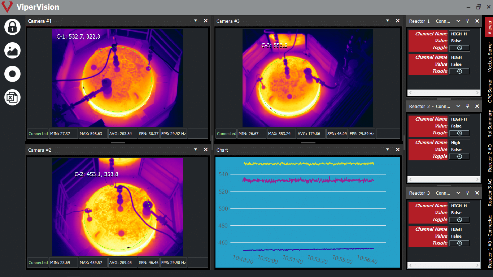
Task: Click the horizontal scrollbar under Reactor 1 panel
Action: pos(443,93)
